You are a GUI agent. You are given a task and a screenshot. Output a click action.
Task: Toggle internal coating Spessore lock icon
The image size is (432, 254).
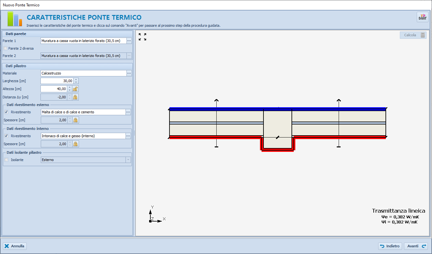click(75, 144)
